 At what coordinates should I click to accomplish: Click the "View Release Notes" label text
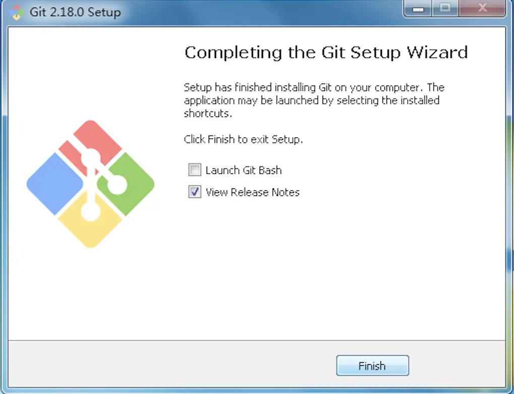(252, 192)
